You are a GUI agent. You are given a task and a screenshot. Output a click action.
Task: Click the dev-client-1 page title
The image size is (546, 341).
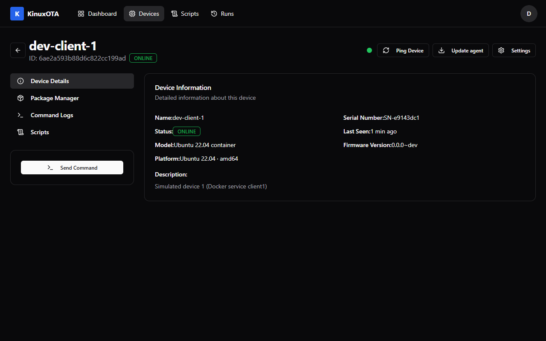[63, 46]
